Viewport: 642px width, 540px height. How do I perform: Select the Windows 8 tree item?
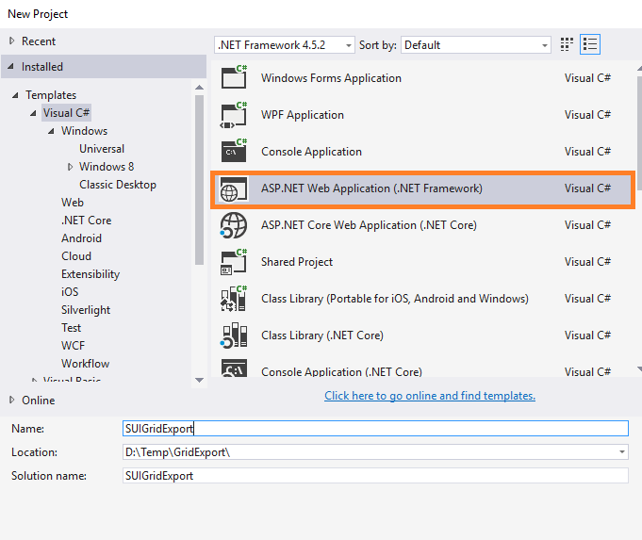pos(107,167)
